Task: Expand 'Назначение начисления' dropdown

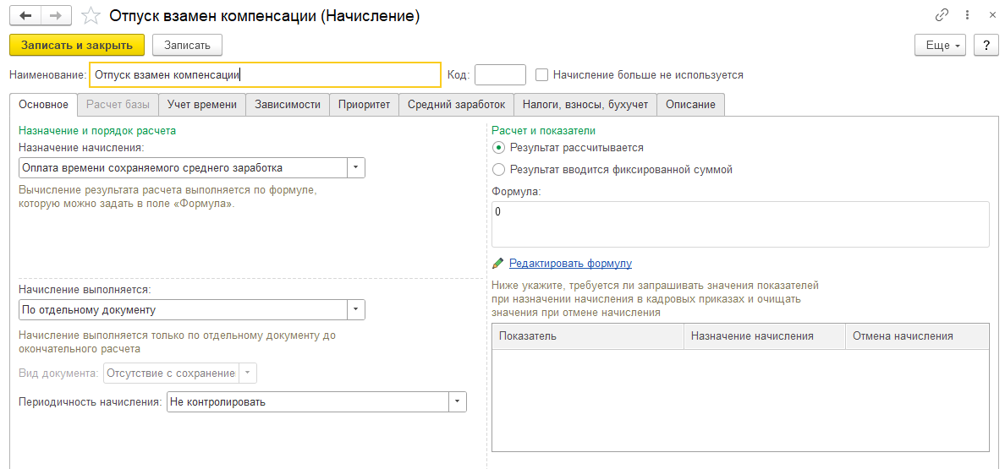Action: click(356, 167)
